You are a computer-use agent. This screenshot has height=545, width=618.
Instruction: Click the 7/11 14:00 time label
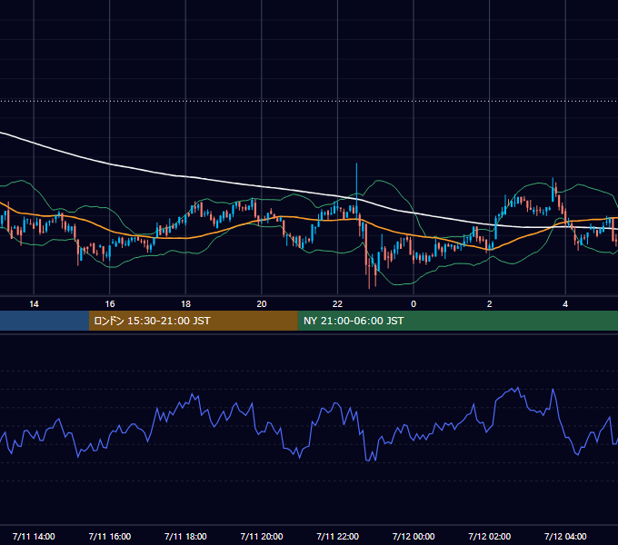pos(34,536)
